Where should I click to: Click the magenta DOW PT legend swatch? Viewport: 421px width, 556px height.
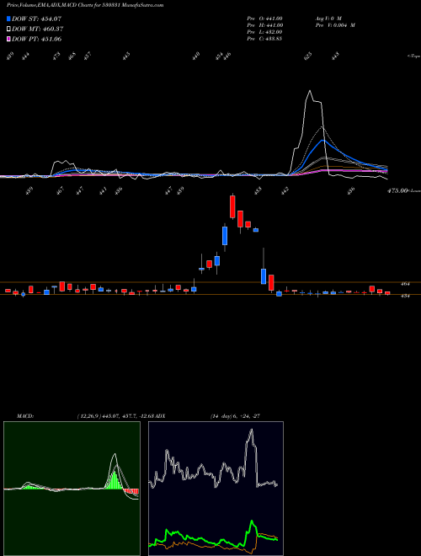[x=9, y=39]
